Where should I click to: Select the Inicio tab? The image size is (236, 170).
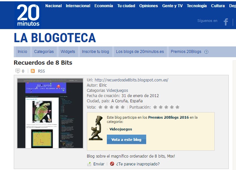click(x=22, y=52)
